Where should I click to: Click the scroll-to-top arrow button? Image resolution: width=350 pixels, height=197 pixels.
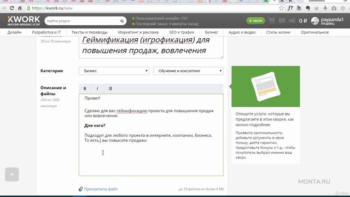12,174
